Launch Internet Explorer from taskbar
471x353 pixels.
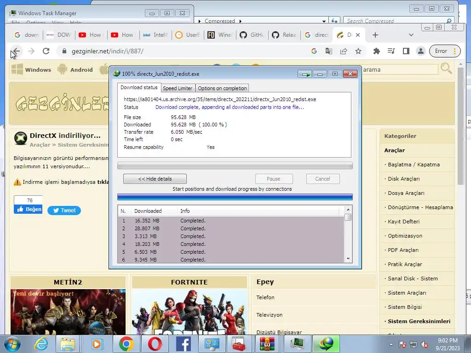pyautogui.click(x=41, y=344)
